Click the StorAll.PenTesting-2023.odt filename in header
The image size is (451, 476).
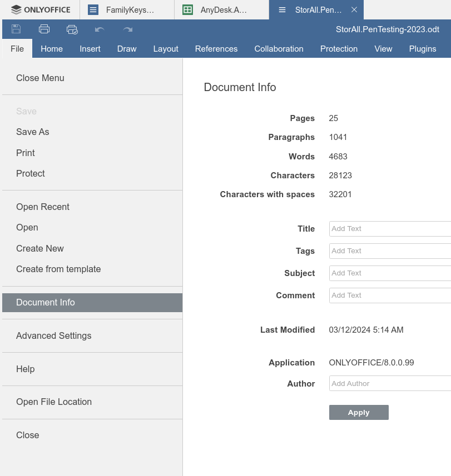(x=388, y=29)
